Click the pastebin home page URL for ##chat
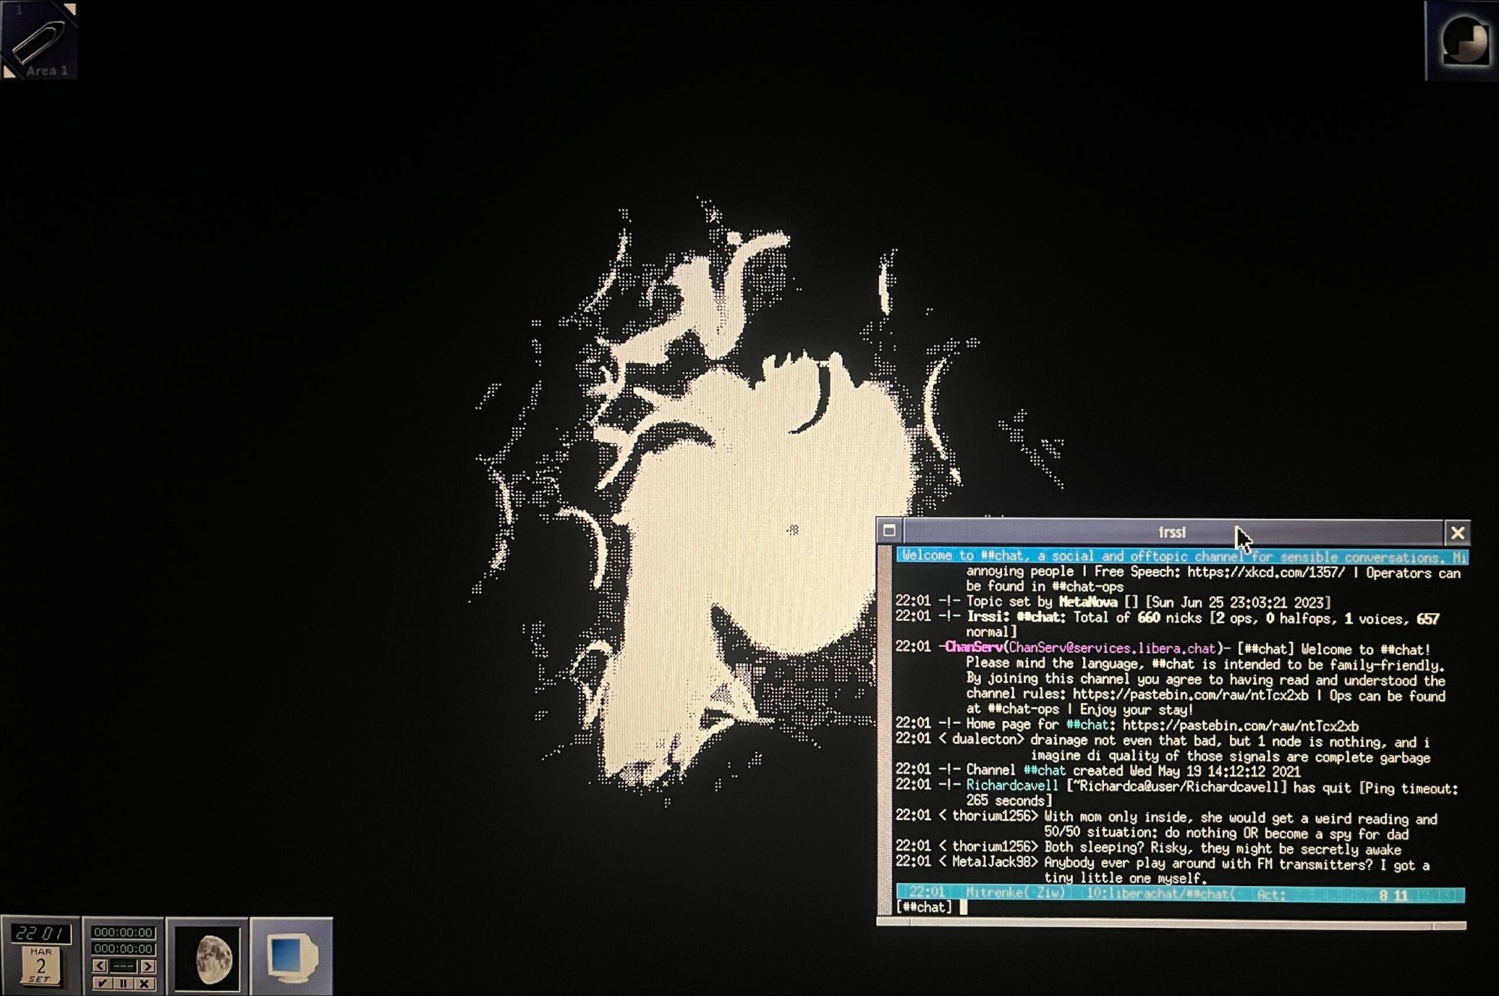 (1240, 725)
